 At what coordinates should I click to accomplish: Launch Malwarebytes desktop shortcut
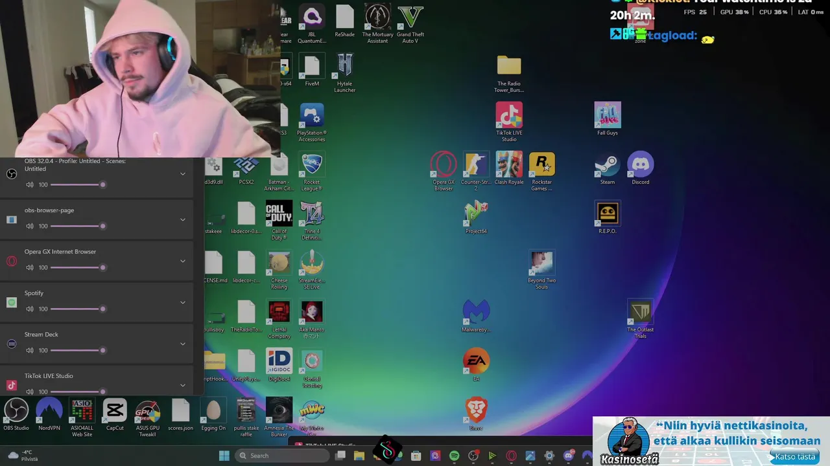point(476,316)
